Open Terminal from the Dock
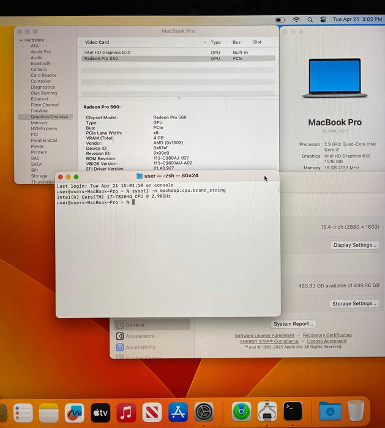Screen dimensions: 385x428 tap(293, 411)
